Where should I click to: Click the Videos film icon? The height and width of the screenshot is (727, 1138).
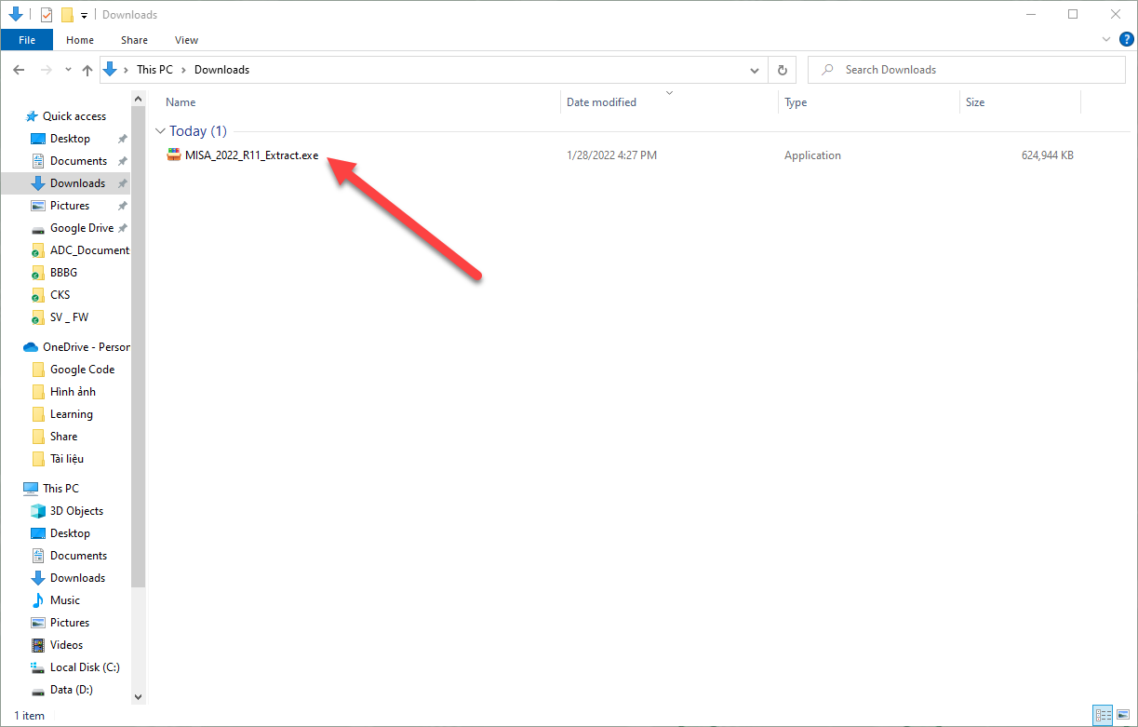[38, 645]
